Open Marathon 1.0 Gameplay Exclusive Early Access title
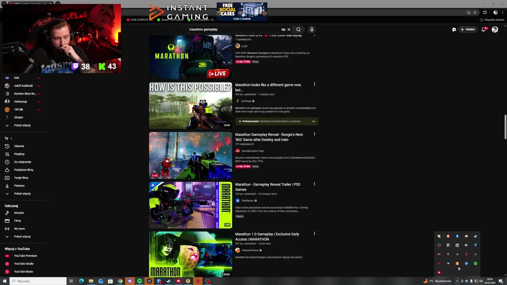 267,237
